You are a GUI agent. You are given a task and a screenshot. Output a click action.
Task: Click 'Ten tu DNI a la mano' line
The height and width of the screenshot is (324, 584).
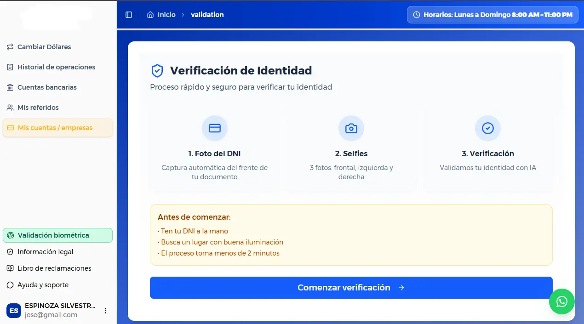click(x=193, y=231)
